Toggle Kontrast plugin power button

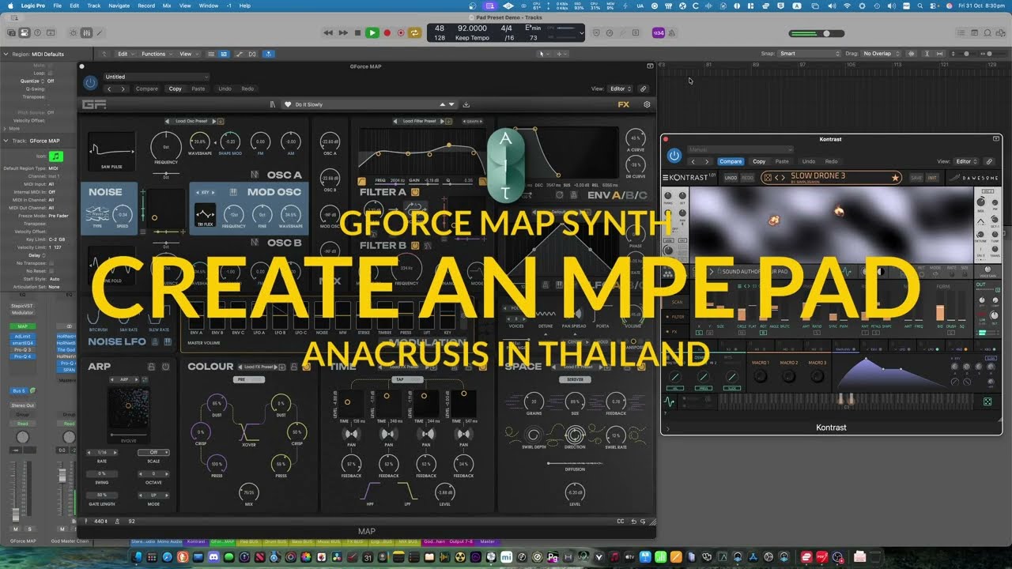(674, 156)
